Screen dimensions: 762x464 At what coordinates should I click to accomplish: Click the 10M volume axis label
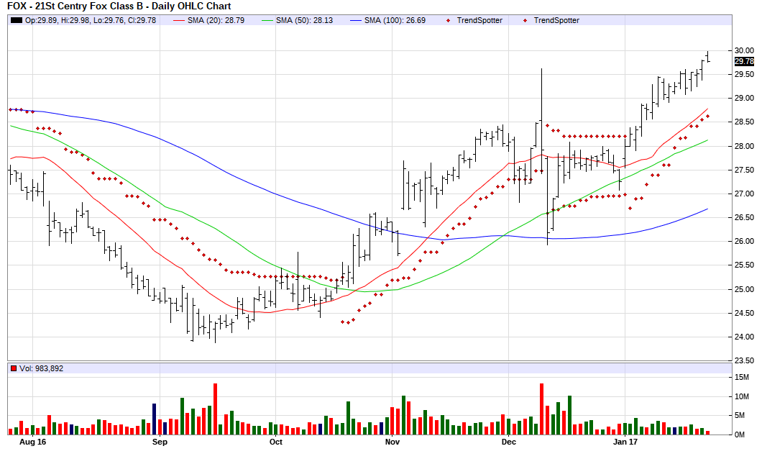(x=742, y=397)
